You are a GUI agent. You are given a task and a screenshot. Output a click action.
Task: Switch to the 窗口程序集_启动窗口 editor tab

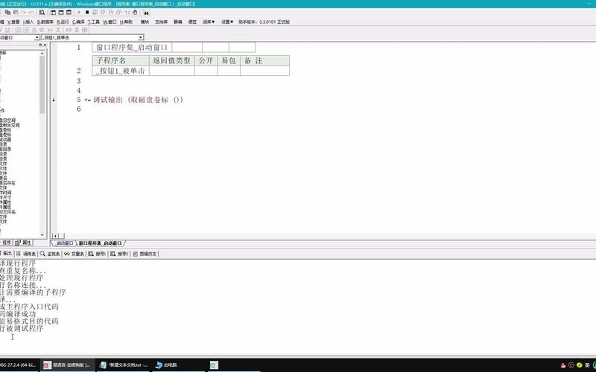100,243
